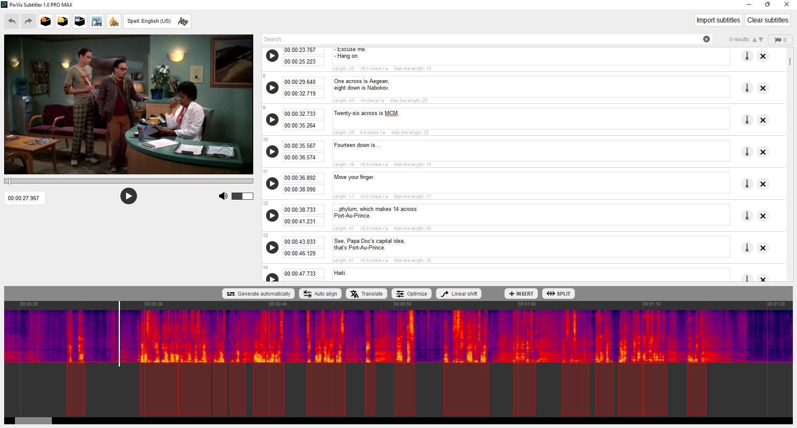This screenshot has width=797, height=428.
Task: Click the Translate button
Action: tap(367, 293)
